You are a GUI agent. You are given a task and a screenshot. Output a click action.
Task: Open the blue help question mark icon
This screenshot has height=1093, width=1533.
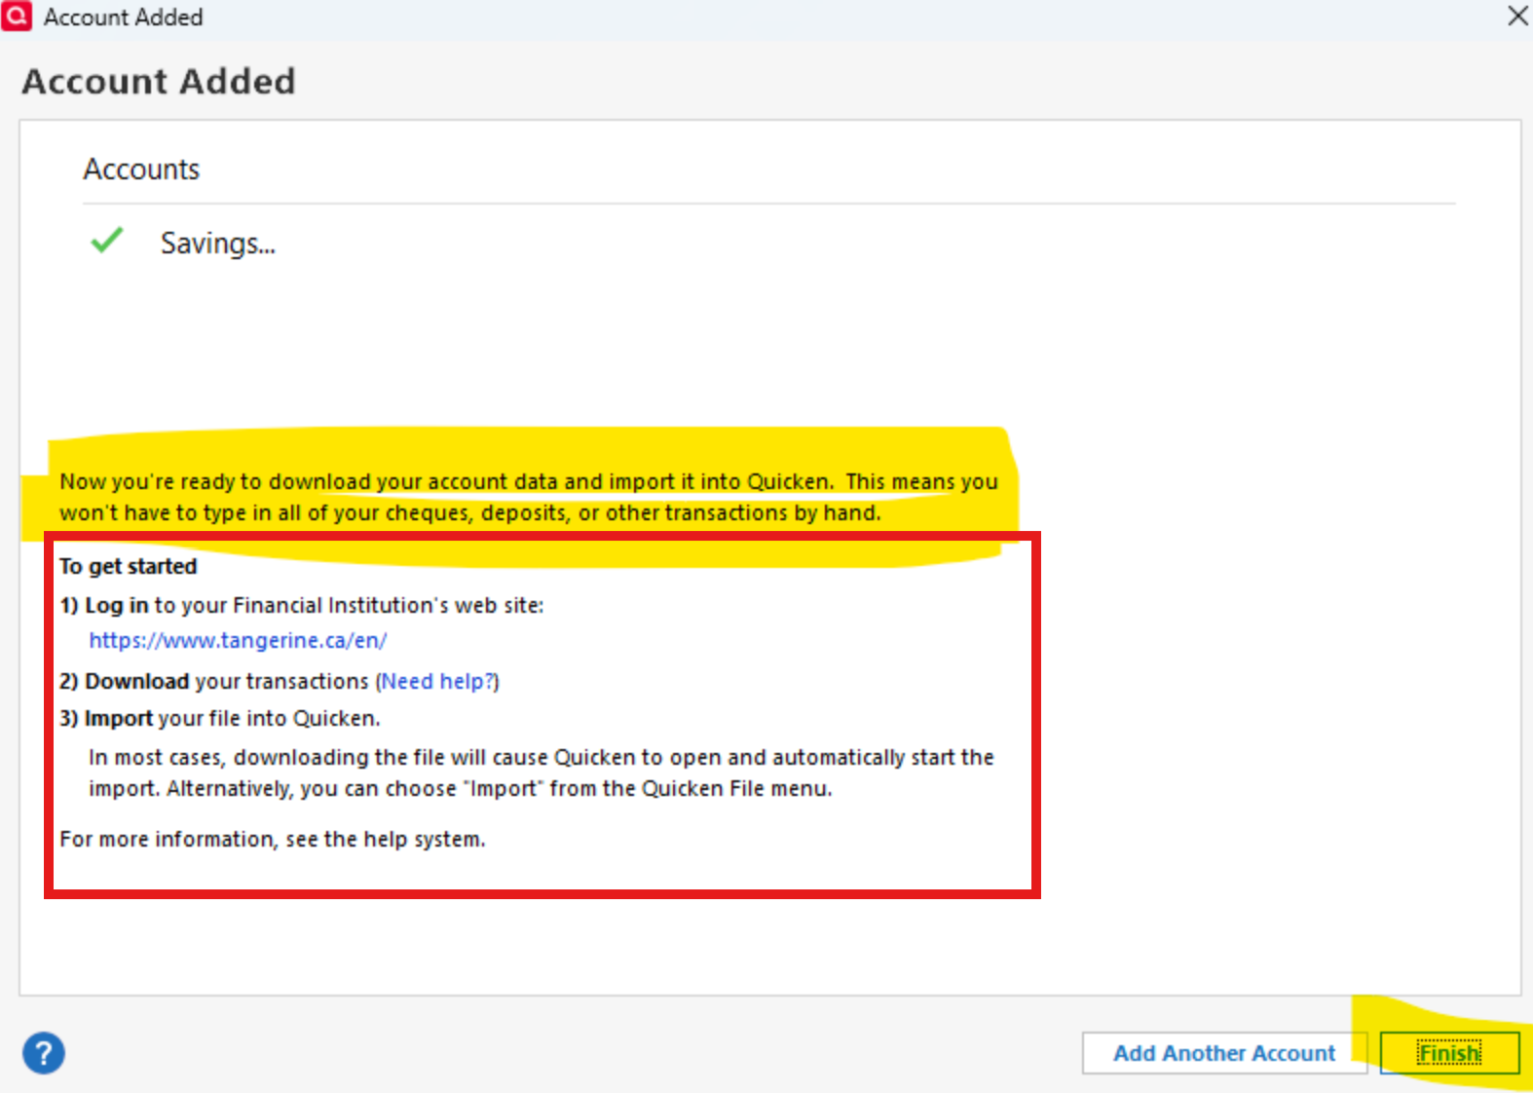click(x=44, y=1053)
